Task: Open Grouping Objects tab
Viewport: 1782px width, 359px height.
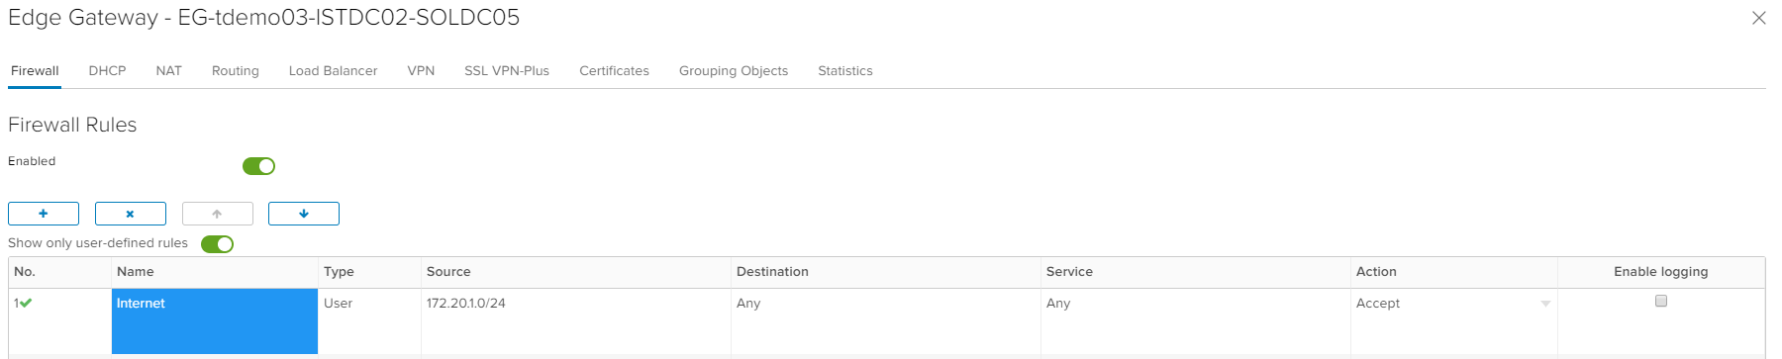Action: [734, 71]
